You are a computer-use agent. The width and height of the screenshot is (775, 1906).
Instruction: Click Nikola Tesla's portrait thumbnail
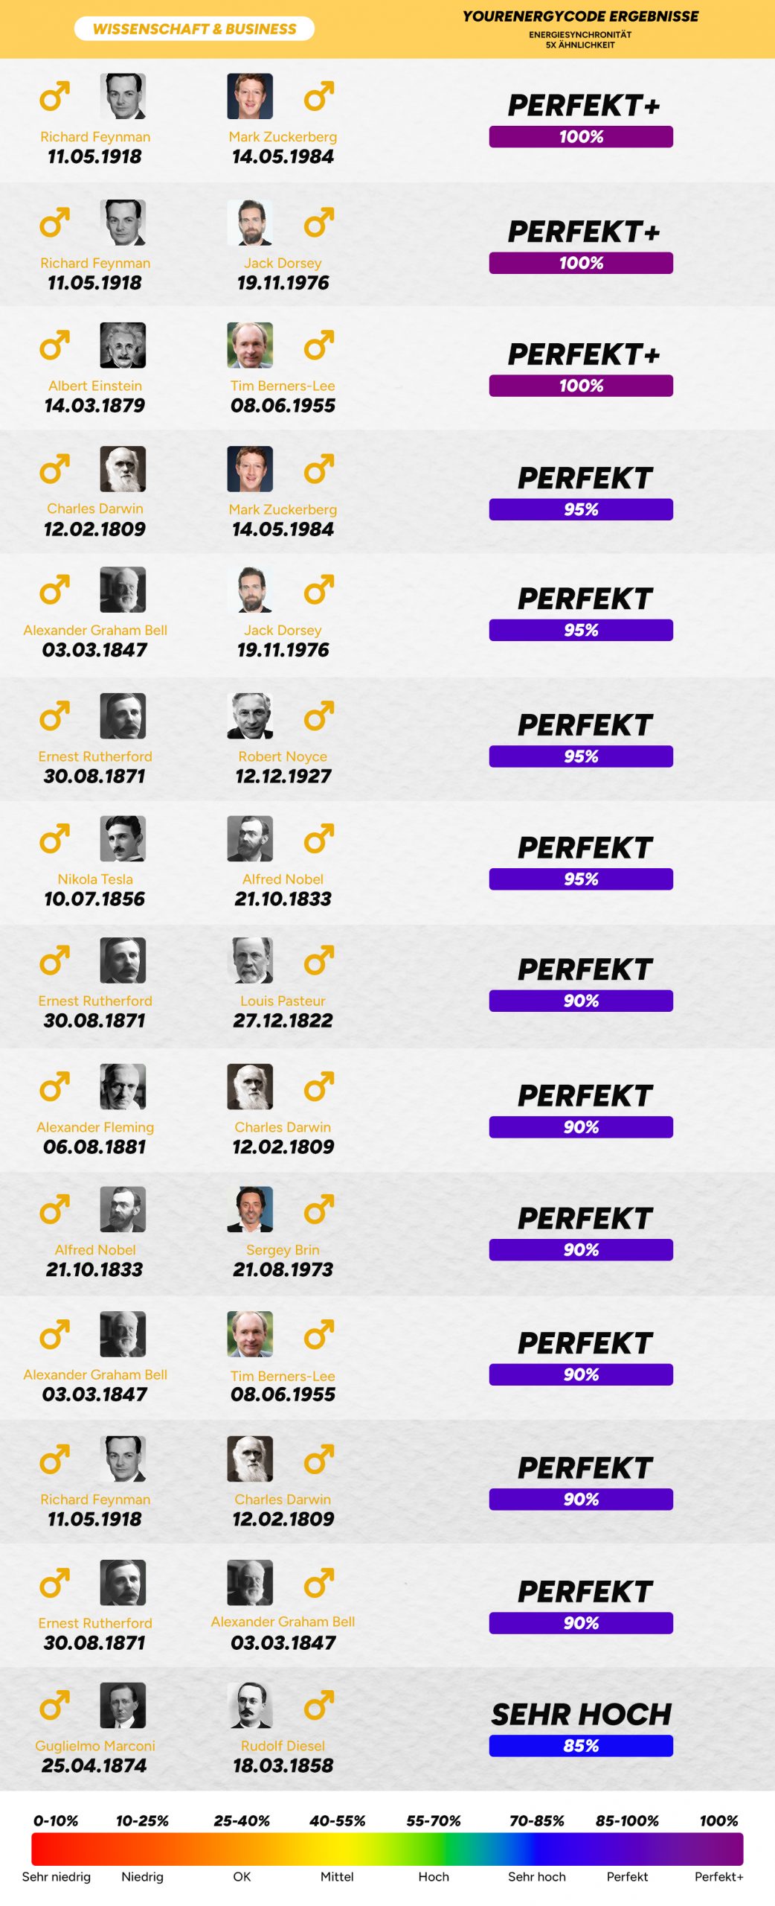123,838
